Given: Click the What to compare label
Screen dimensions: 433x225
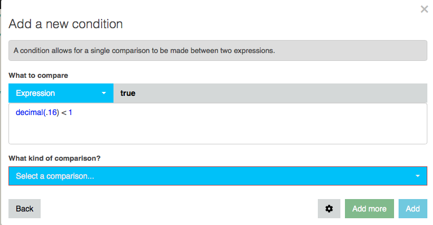Looking at the screenshot, I should pyautogui.click(x=38, y=75).
